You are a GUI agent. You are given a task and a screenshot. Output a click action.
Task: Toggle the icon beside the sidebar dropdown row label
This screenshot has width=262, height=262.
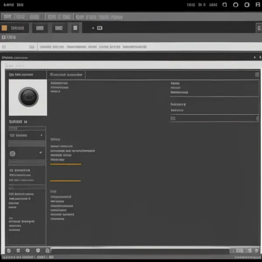(12, 135)
